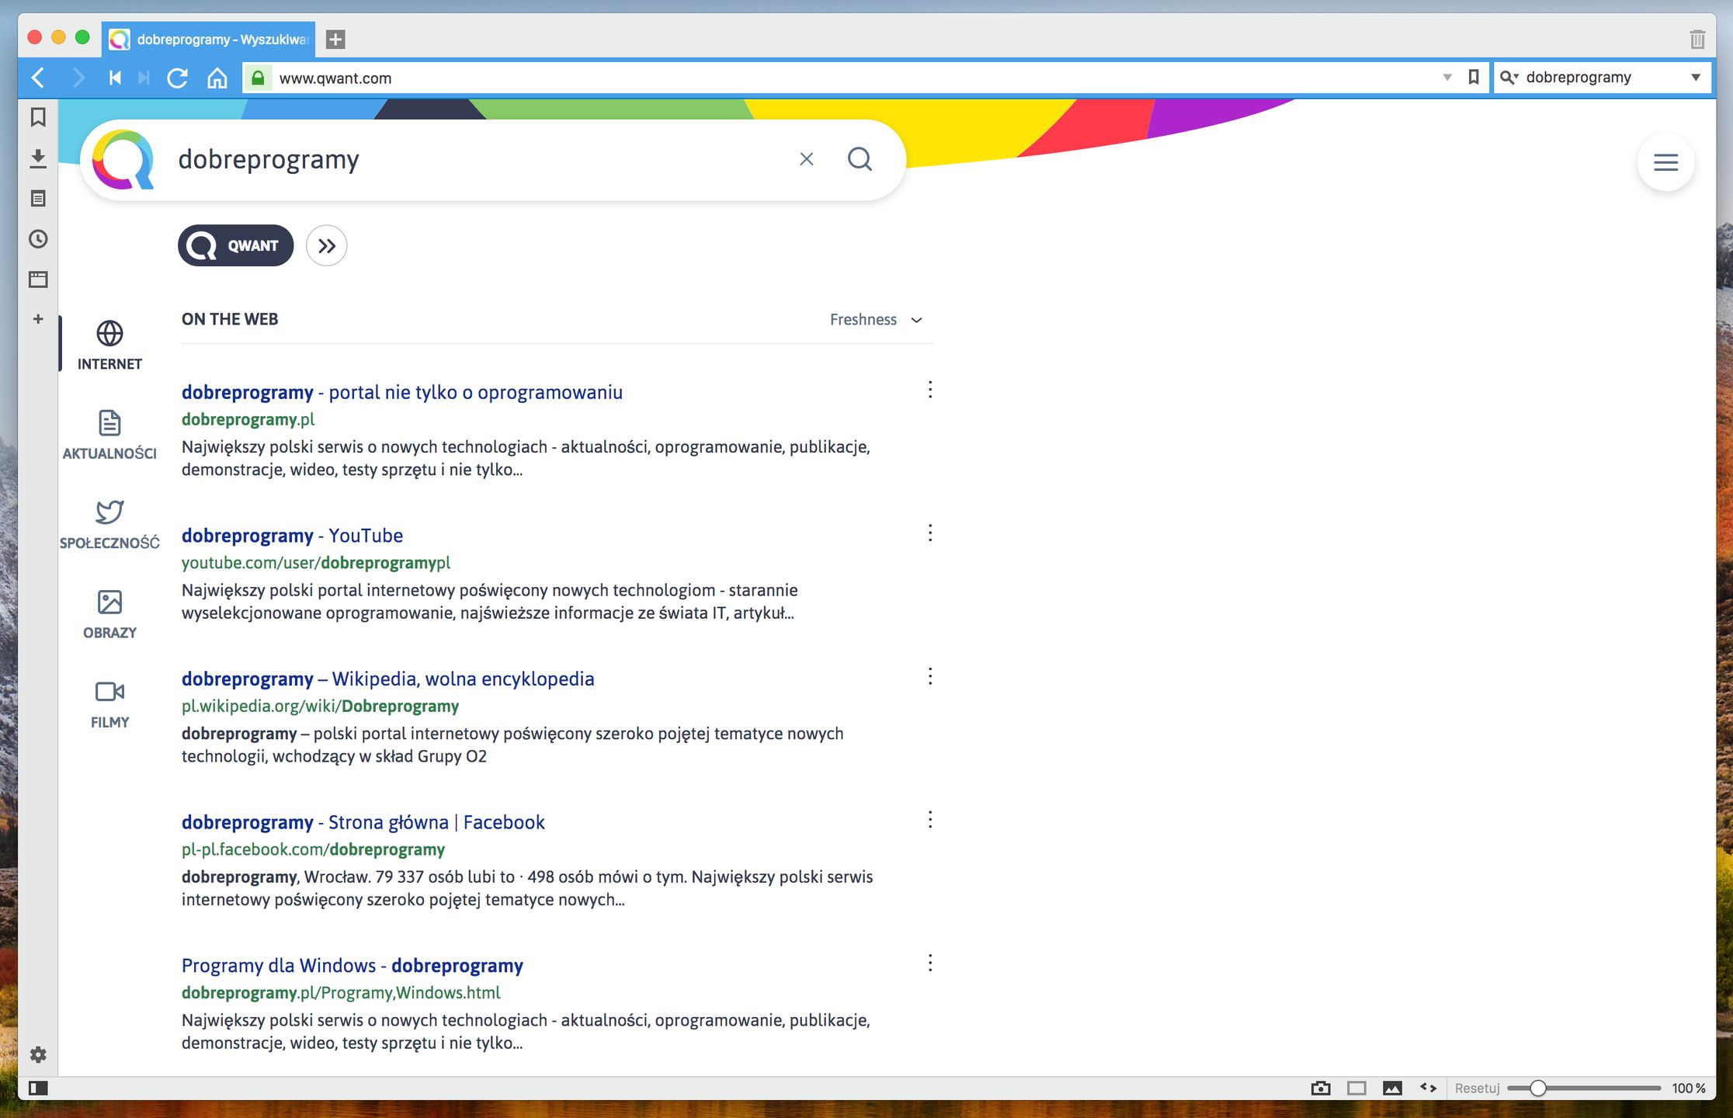The width and height of the screenshot is (1733, 1118).
Task: Open the dobreprogramy Wikipedia result link
Action: tap(387, 679)
